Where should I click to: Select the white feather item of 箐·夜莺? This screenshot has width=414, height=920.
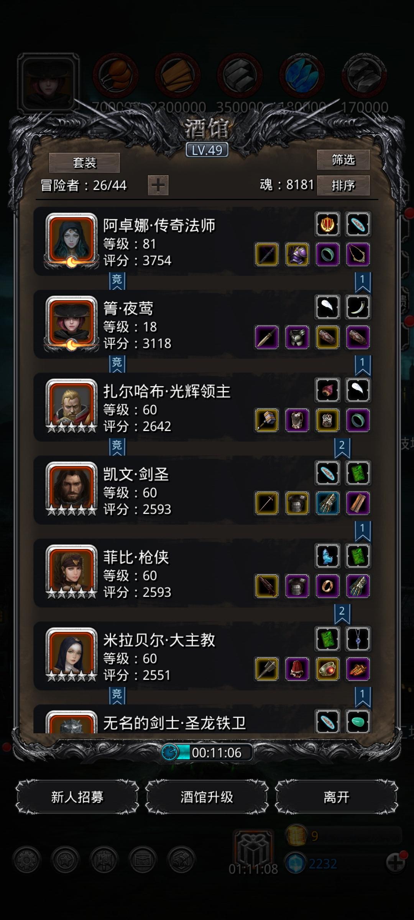pyautogui.click(x=327, y=307)
